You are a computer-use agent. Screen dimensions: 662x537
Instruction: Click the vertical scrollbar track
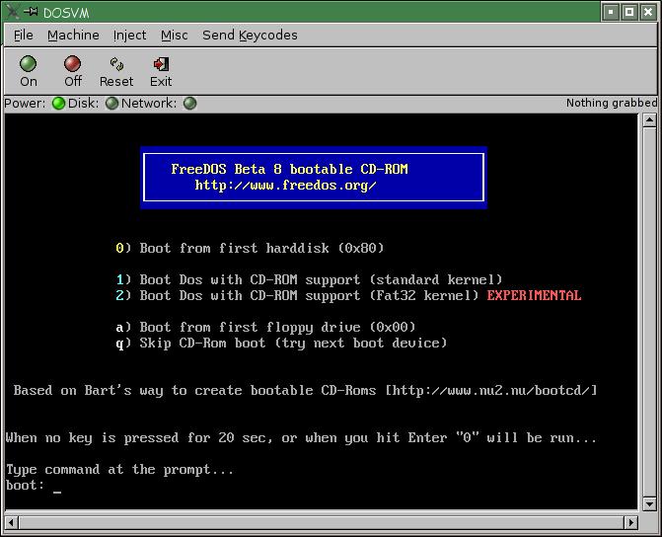click(x=649, y=312)
